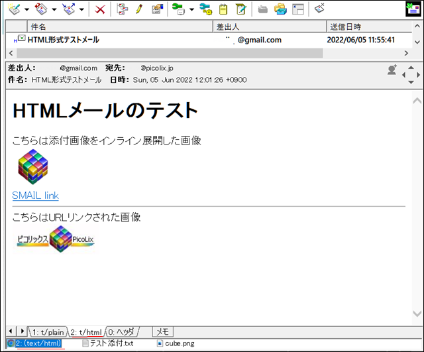Click the 2022/06/05 11:55:41 date cell
Viewport: 424px width, 352px height.
tap(360, 40)
